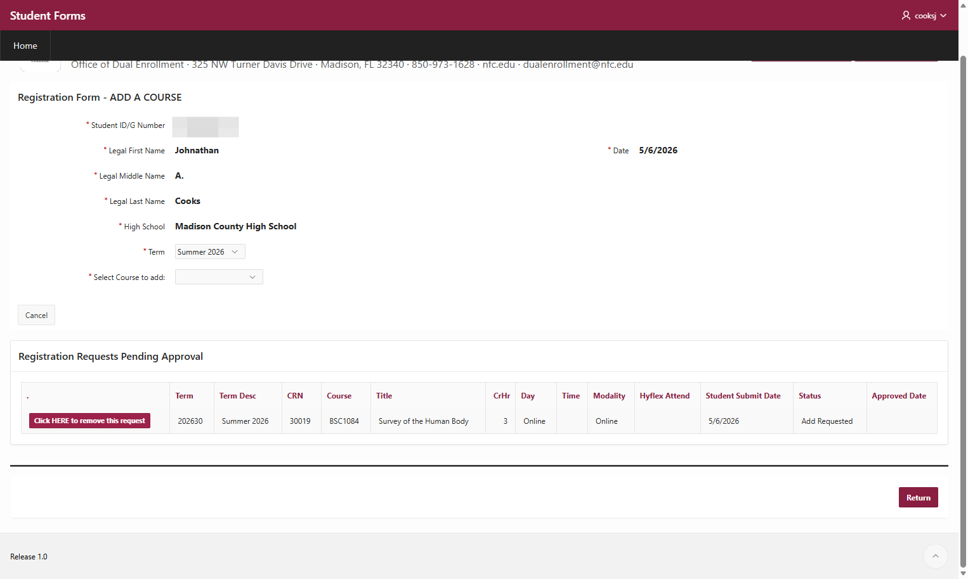Go to the Home menu item
Viewport: 968px width, 579px height.
pyautogui.click(x=25, y=46)
